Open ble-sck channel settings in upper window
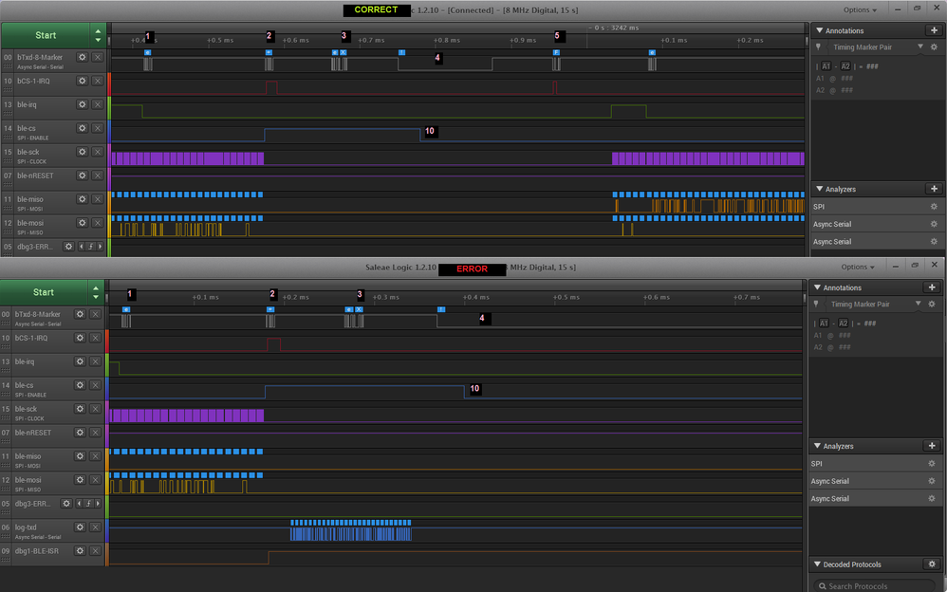 pos(83,152)
